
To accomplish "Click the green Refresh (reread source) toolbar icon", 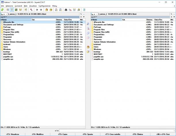I will [x=2, y=10].
